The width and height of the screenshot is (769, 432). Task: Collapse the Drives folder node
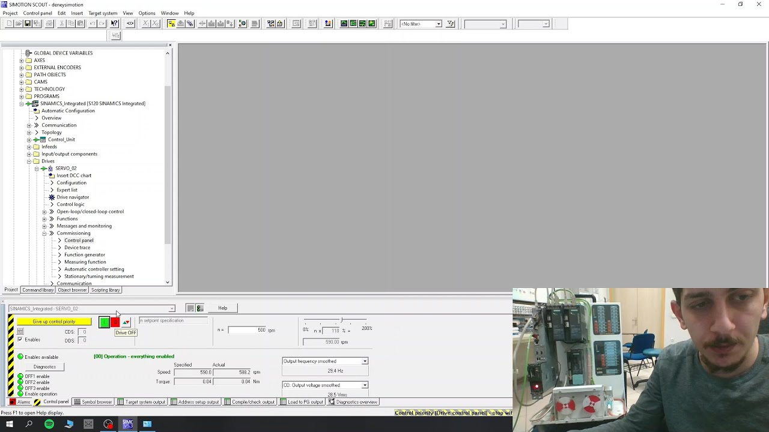(29, 161)
